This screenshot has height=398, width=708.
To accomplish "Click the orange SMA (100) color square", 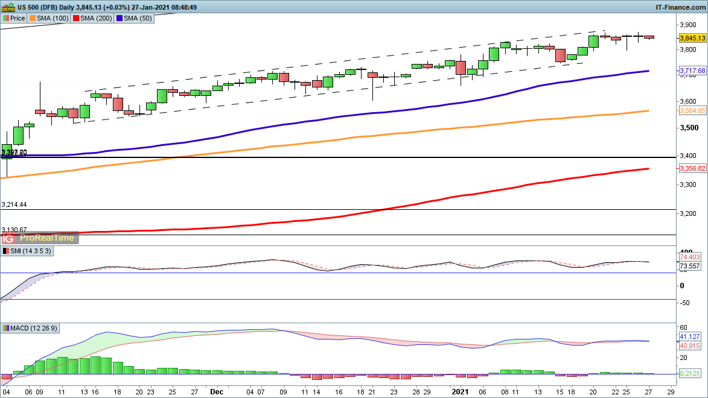I will tap(33, 18).
